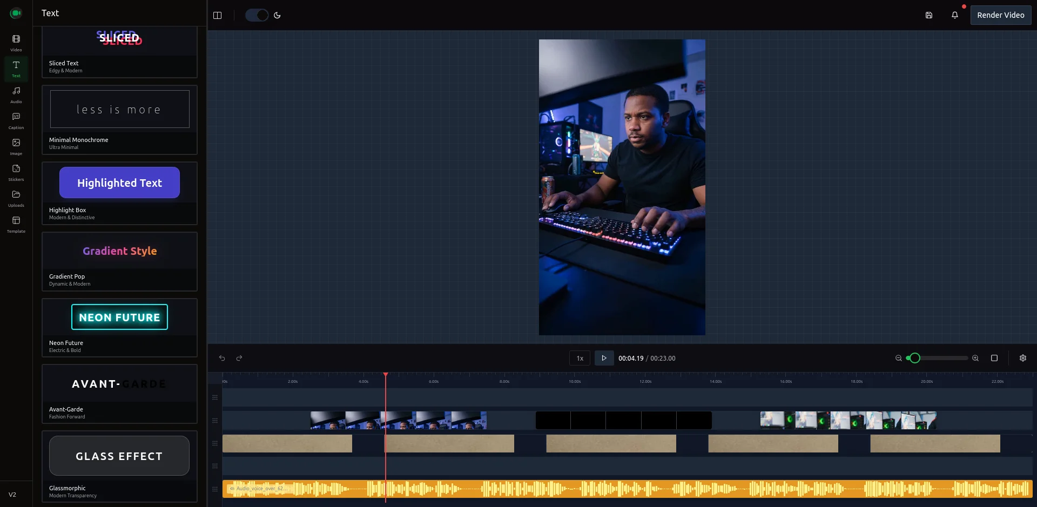1037x507 pixels.
Task: Switch to the Image panel
Action: [x=16, y=146]
